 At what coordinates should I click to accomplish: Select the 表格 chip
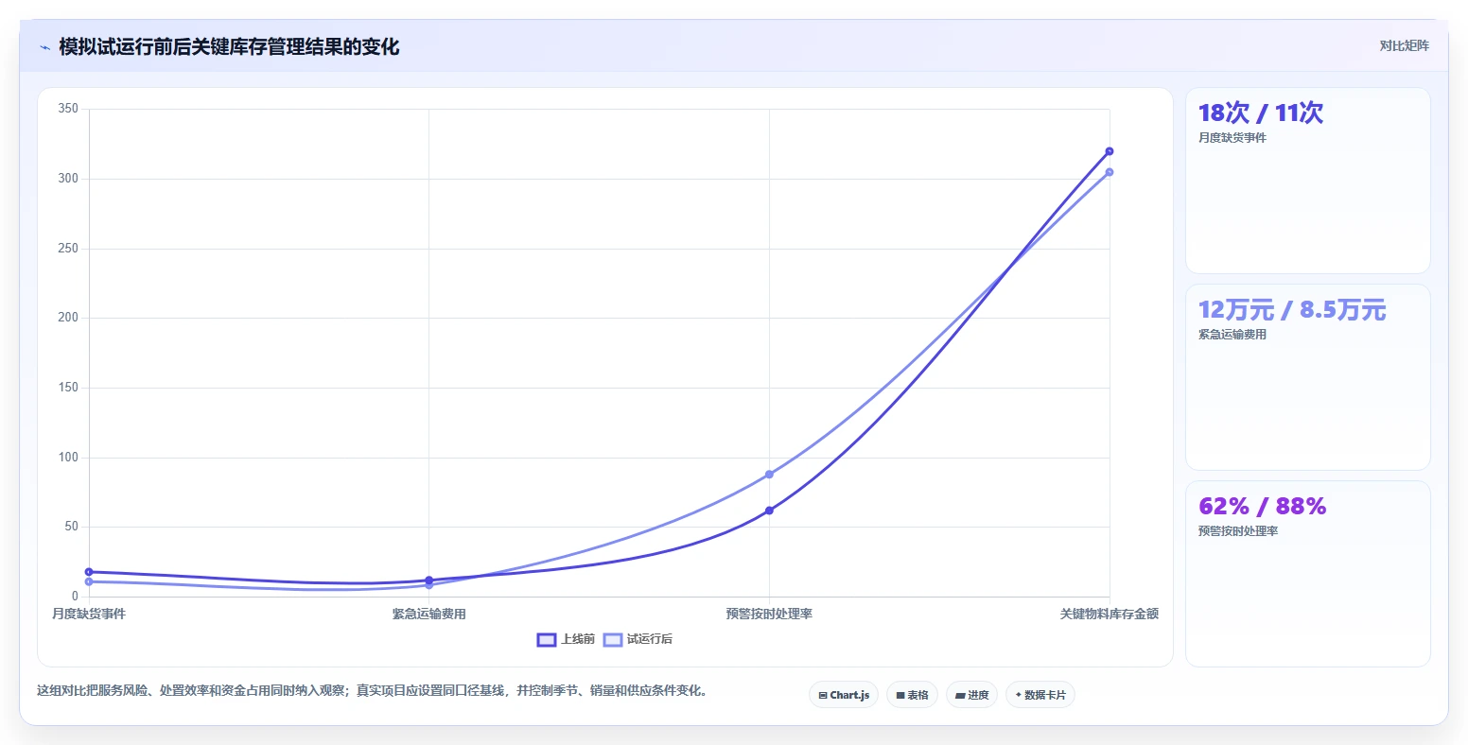coord(912,695)
